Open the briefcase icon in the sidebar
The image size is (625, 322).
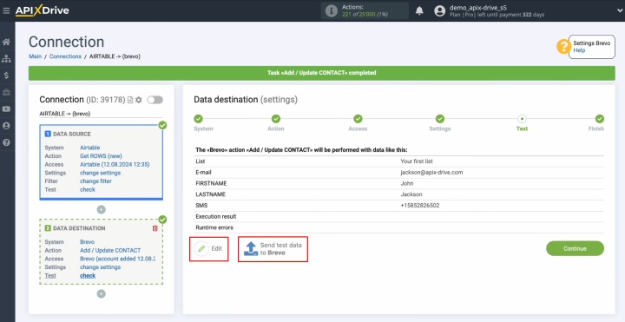click(6, 93)
